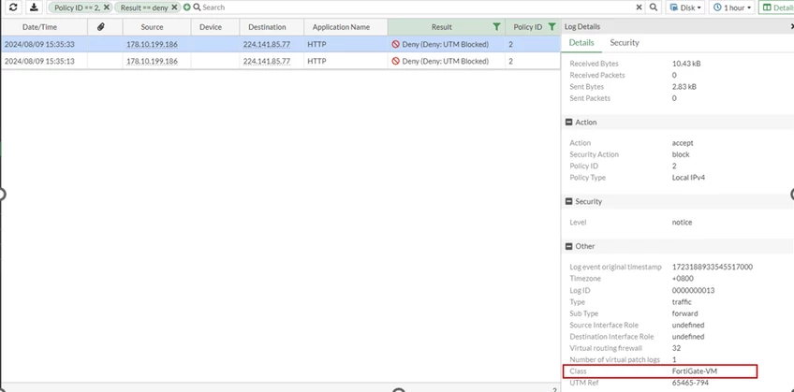This screenshot has width=794, height=392.
Task: Remove the Result == deny filter
Action: point(174,7)
